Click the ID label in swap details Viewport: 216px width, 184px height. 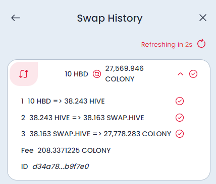tap(25, 166)
